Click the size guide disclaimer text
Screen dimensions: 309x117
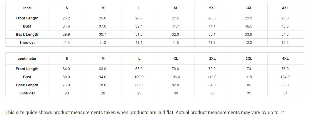click(145, 113)
